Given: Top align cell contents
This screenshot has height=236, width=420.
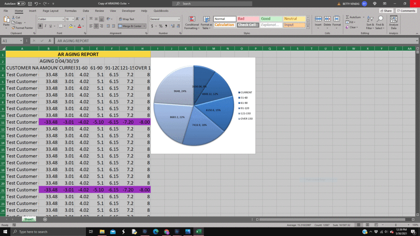Looking at the screenshot, I should pos(91,19).
